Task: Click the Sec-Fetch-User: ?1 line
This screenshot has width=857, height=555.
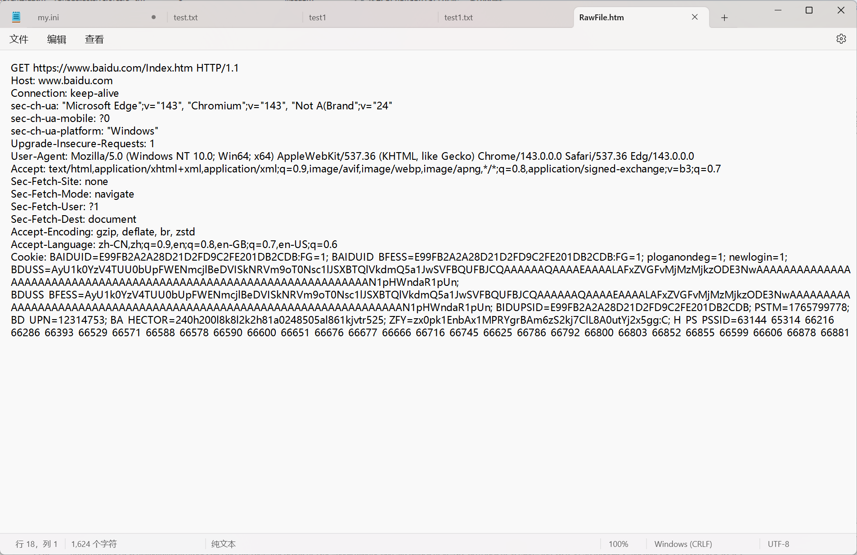Action: [55, 207]
